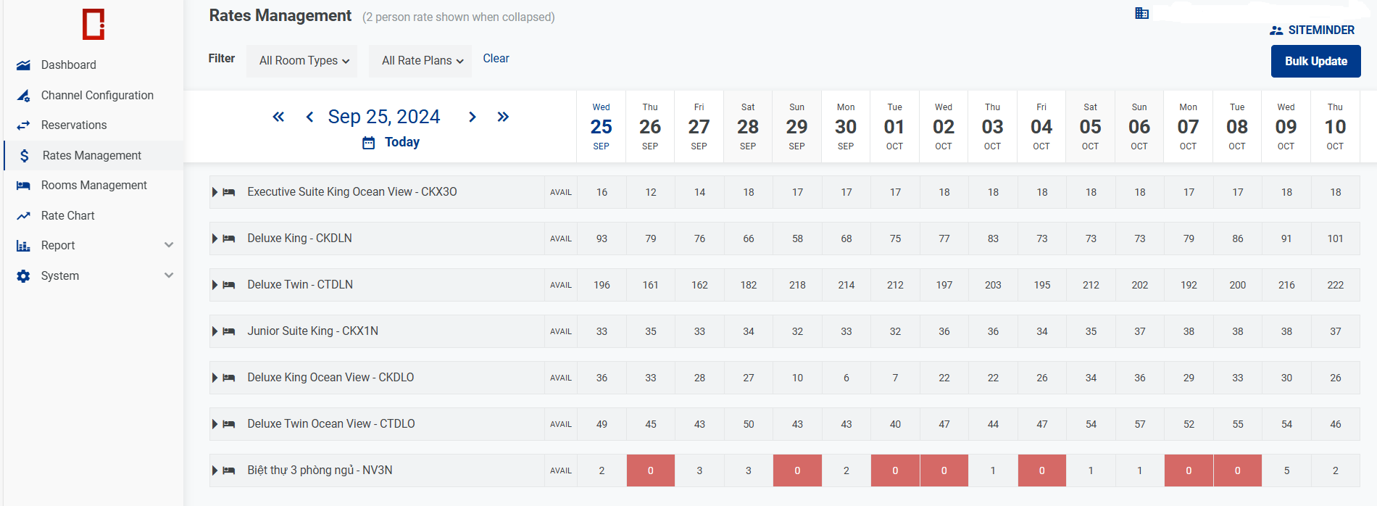Click the building icon in header
The height and width of the screenshot is (506, 1377).
click(1141, 13)
